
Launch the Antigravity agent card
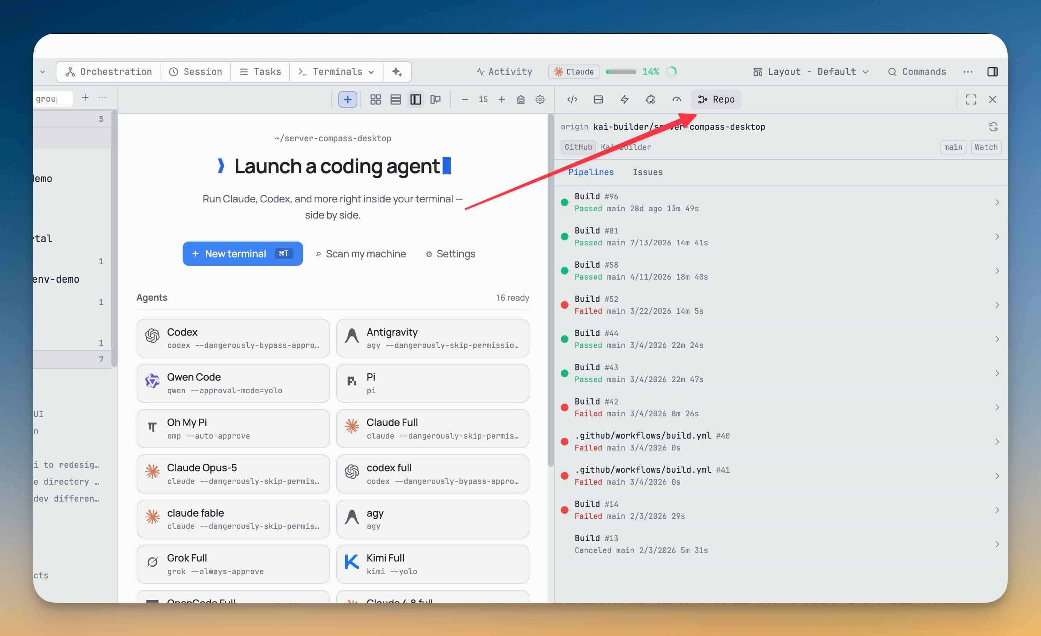pos(433,338)
